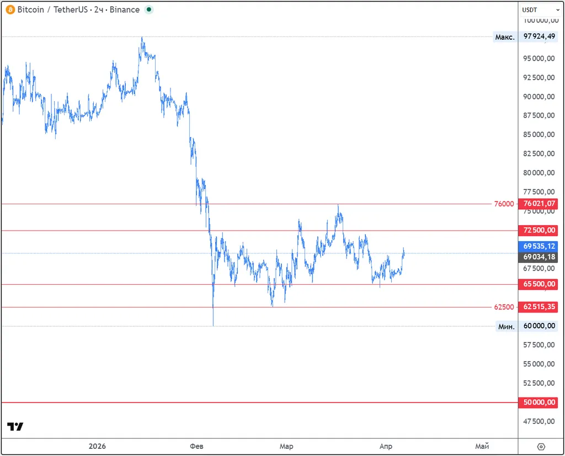Viewport: 565px width, 456px height.
Task: Select the red 62515,35 price label
Action: pos(539,307)
